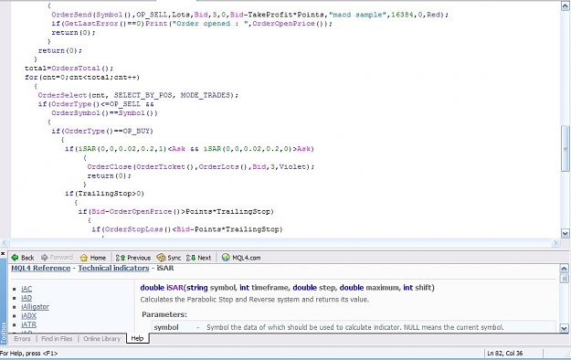The width and height of the screenshot is (571, 360).
Task: Click the Back navigation arrow in help
Action: point(22,258)
